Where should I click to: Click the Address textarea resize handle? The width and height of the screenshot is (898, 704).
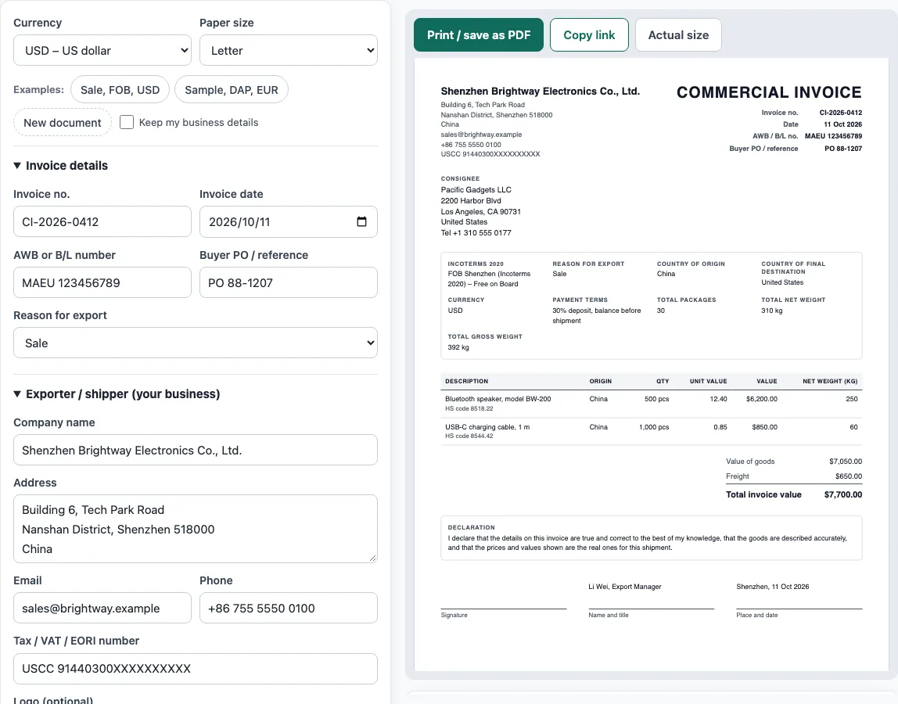(373, 558)
